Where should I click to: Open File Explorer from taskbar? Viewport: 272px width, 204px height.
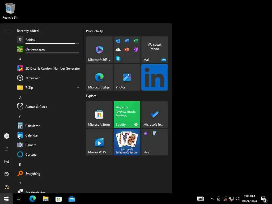pos(46,199)
